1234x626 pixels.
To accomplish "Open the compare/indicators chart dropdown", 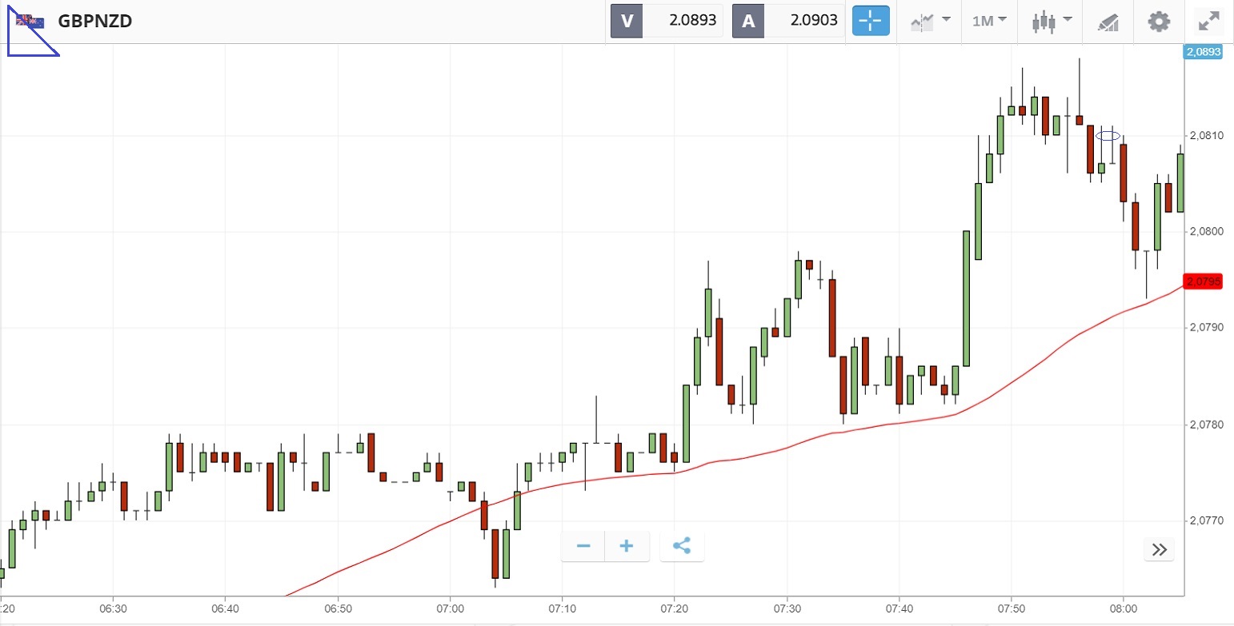I will point(931,21).
